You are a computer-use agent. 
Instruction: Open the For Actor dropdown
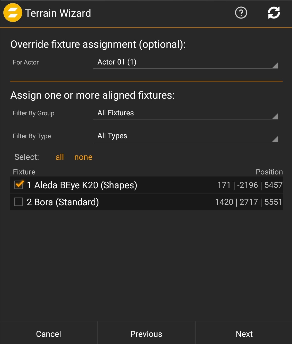[185, 62]
